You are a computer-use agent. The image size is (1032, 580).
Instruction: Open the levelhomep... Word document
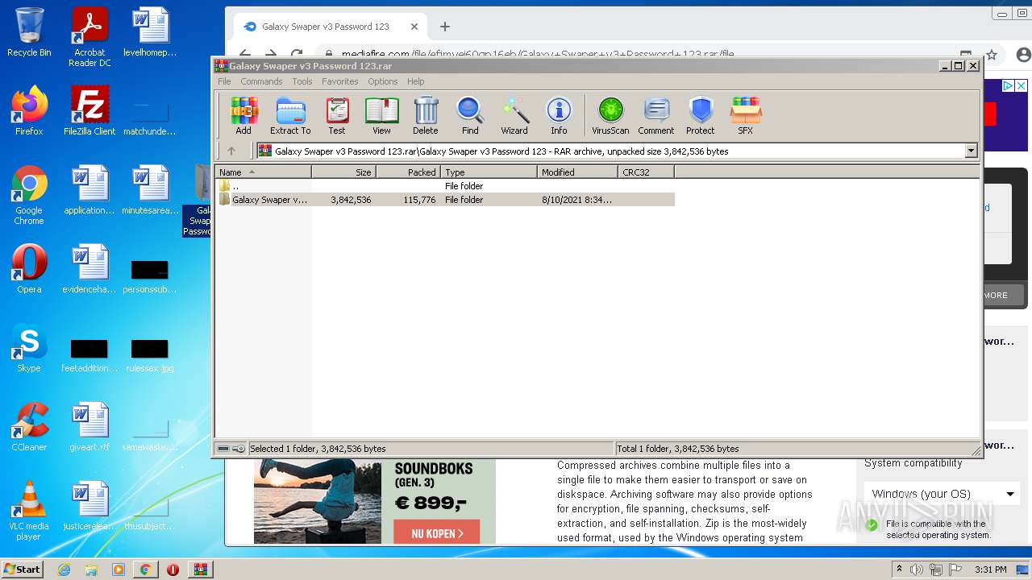pyautogui.click(x=150, y=32)
